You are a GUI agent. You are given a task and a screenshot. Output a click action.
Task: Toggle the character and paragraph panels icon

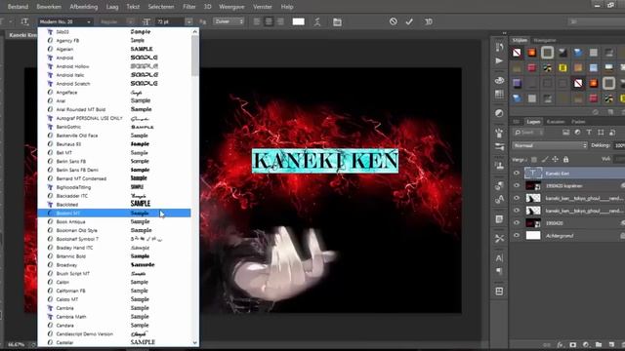(337, 21)
